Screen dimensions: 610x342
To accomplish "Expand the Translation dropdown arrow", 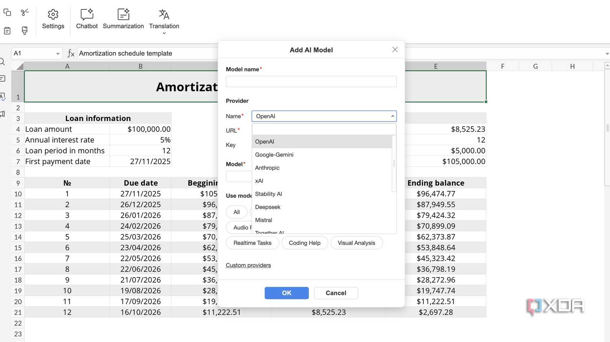I will click(x=164, y=33).
